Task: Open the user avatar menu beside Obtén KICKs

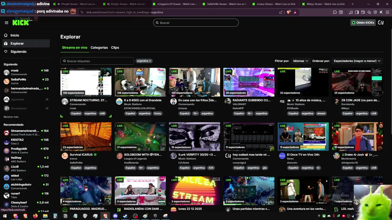Action: click(381, 23)
